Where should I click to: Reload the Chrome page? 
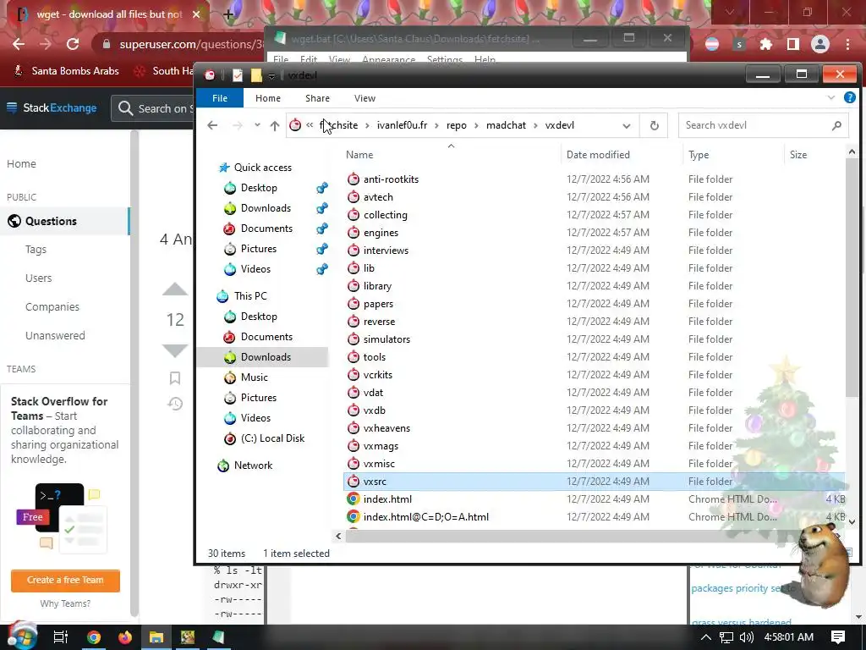(73, 44)
